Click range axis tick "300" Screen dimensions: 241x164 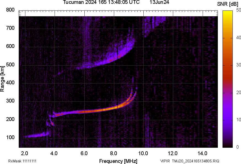tap(10, 101)
